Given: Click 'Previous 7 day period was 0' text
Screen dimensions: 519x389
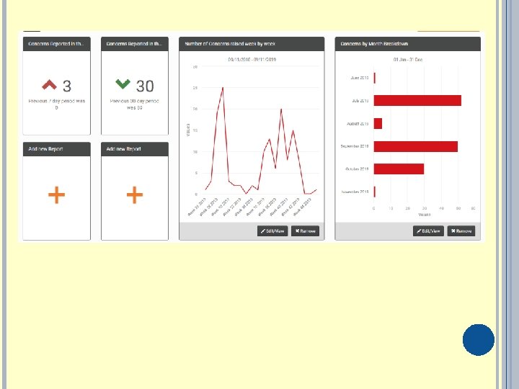Looking at the screenshot, I should [57, 104].
